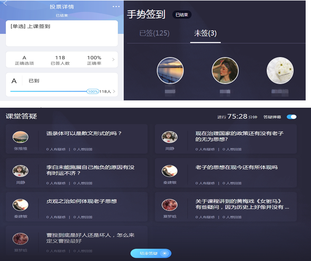
Task: Switch to the 未签(3) tab
Action: [205, 33]
